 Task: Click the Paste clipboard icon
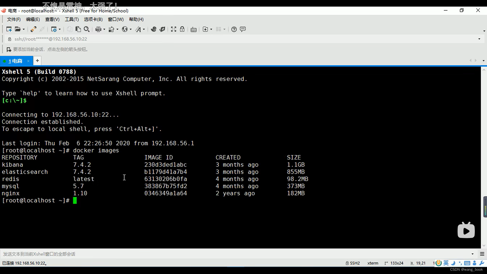click(78, 29)
